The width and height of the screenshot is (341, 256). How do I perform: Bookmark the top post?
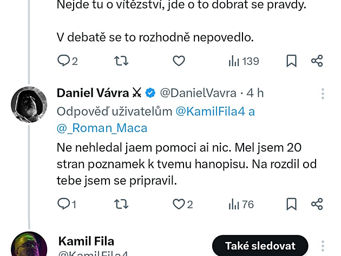[291, 61]
